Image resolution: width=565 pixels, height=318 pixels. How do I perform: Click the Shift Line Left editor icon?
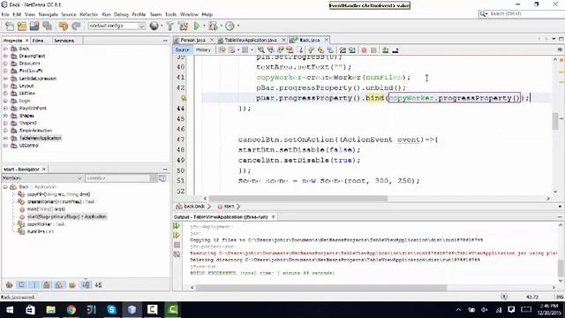(x=343, y=50)
